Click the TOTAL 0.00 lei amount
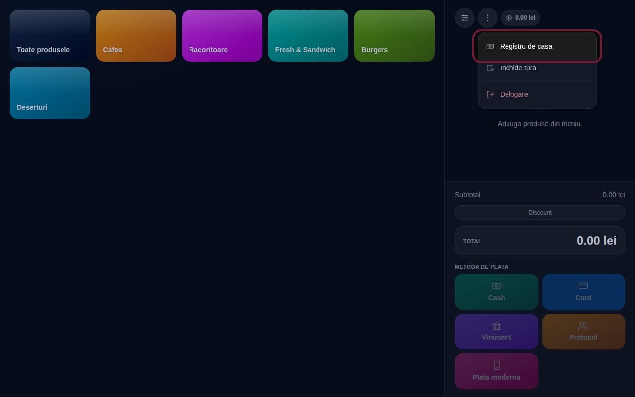The image size is (635, 397). click(596, 241)
